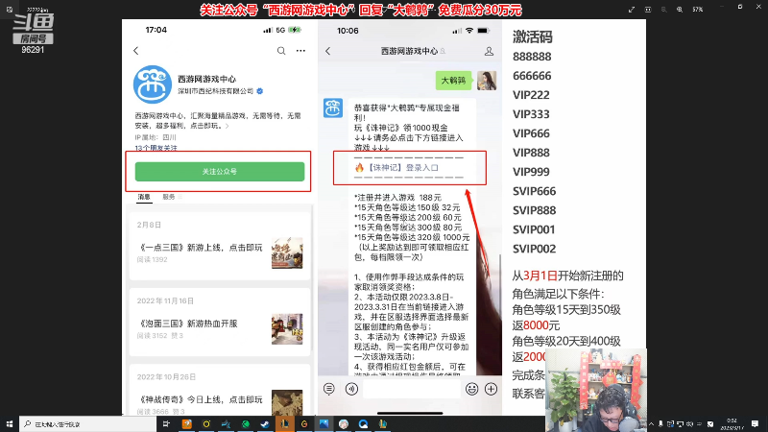Switch to the 消息 tab
Image resolution: width=768 pixels, height=432 pixels.
[144, 197]
